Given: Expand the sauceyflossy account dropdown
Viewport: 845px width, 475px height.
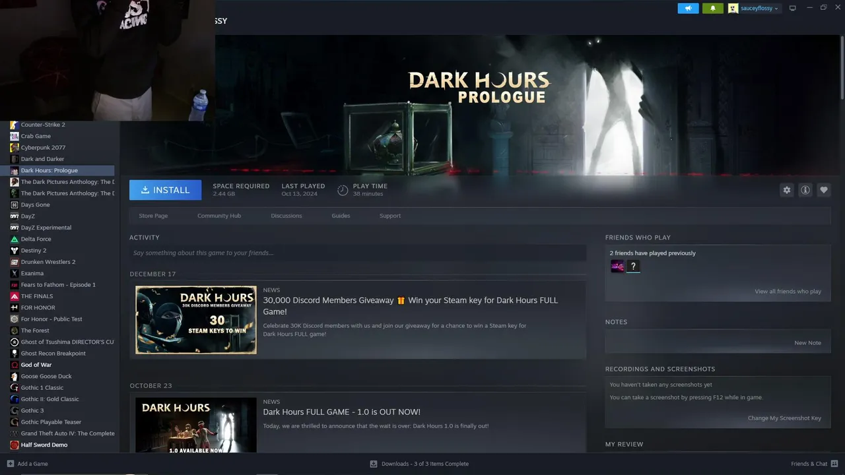Looking at the screenshot, I should coord(776,9).
